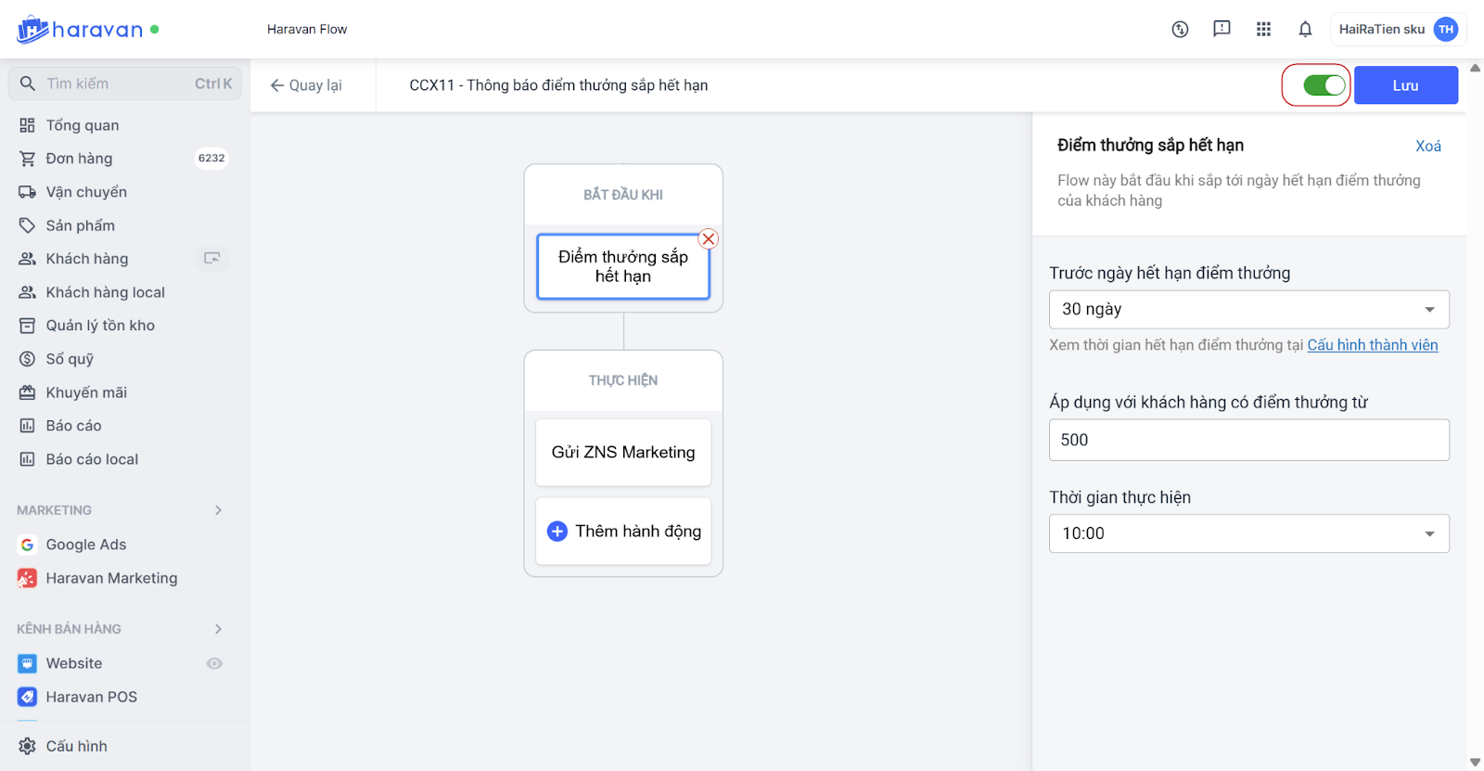The width and height of the screenshot is (1484, 771).
Task: Click the 6232 orders count badge
Action: click(211, 159)
